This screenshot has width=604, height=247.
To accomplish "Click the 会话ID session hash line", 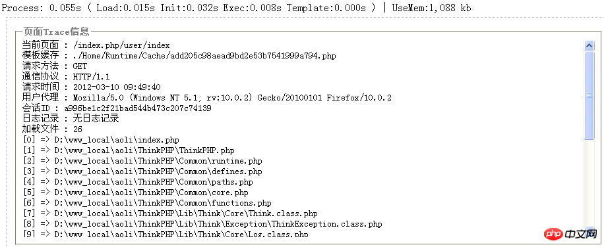I will click(117, 108).
